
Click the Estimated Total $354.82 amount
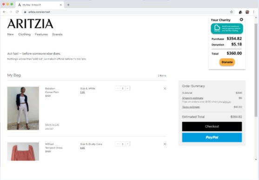point(236,117)
